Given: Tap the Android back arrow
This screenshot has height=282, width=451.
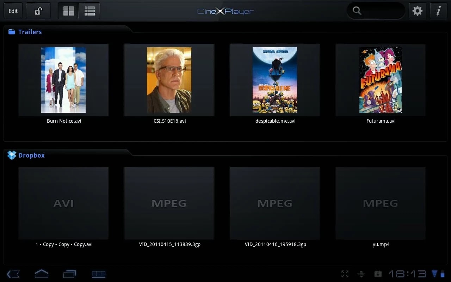Looking at the screenshot, I should [13, 274].
